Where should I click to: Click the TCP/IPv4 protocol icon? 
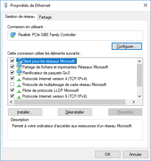(x=19, y=79)
